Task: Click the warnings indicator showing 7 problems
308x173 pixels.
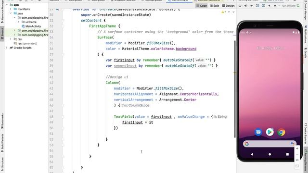Action: 224,12
